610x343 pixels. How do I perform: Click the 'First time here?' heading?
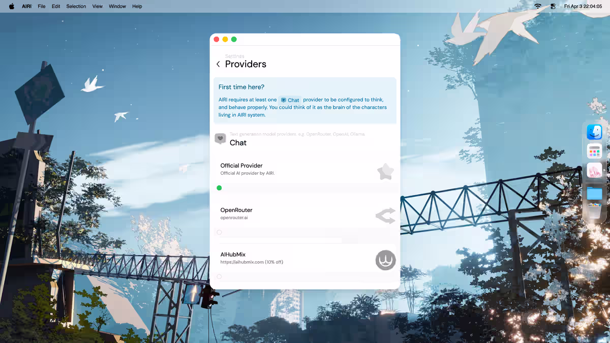click(241, 87)
